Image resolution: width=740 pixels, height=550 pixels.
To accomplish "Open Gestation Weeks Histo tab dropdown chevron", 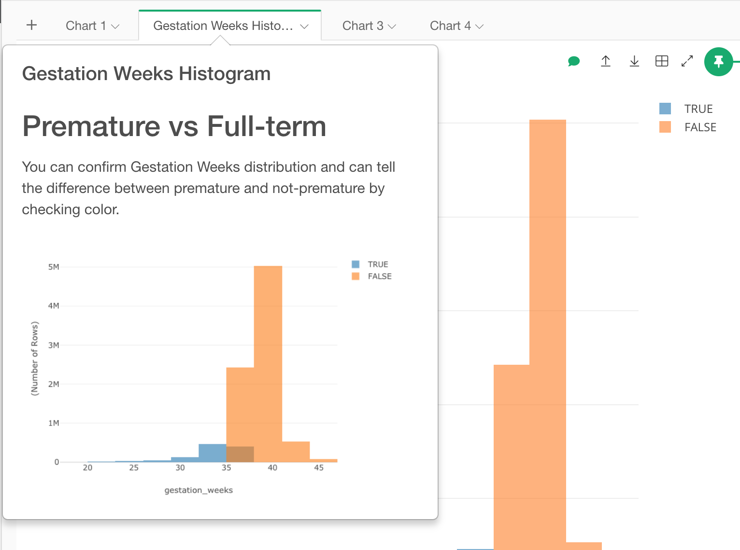I will pyautogui.click(x=304, y=27).
